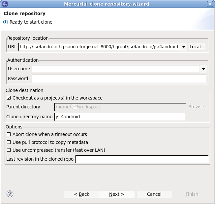The width and height of the screenshot is (215, 204).
Task: Expand the Username dropdown arrow
Action: (x=203, y=69)
